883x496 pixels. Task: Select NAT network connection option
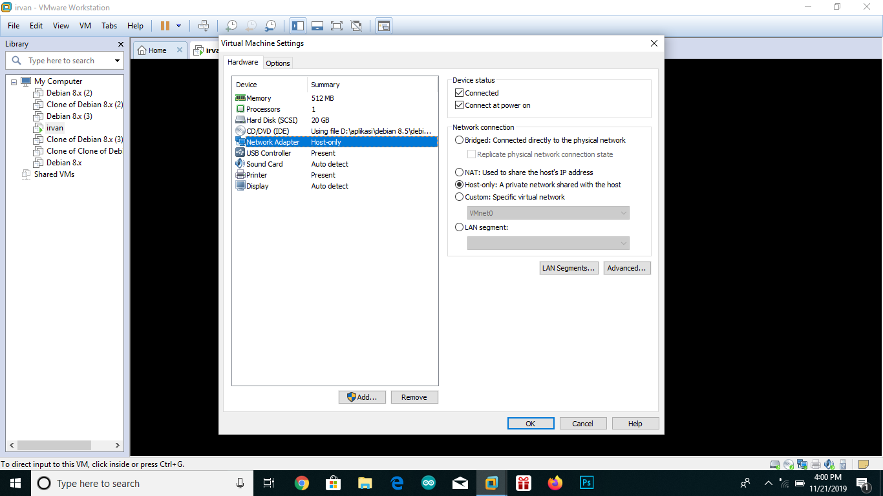(x=459, y=172)
